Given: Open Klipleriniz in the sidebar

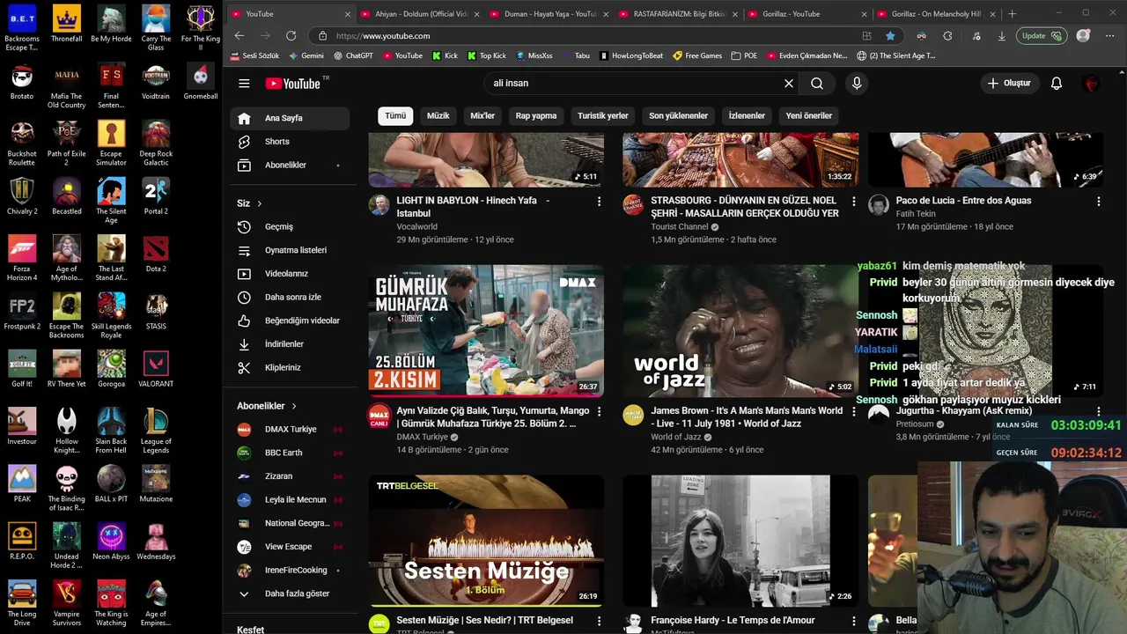Looking at the screenshot, I should point(290,367).
